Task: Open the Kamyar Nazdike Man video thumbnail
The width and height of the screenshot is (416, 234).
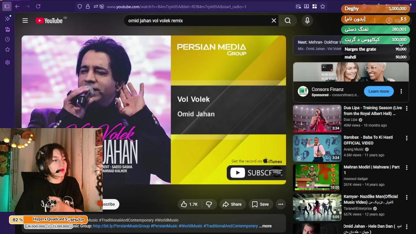Action: pyautogui.click(x=317, y=207)
